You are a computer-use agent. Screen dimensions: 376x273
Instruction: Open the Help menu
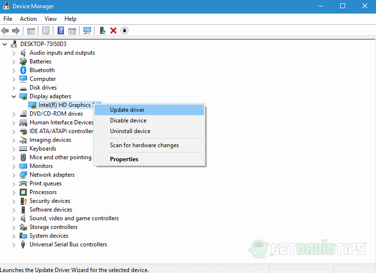tap(71, 19)
